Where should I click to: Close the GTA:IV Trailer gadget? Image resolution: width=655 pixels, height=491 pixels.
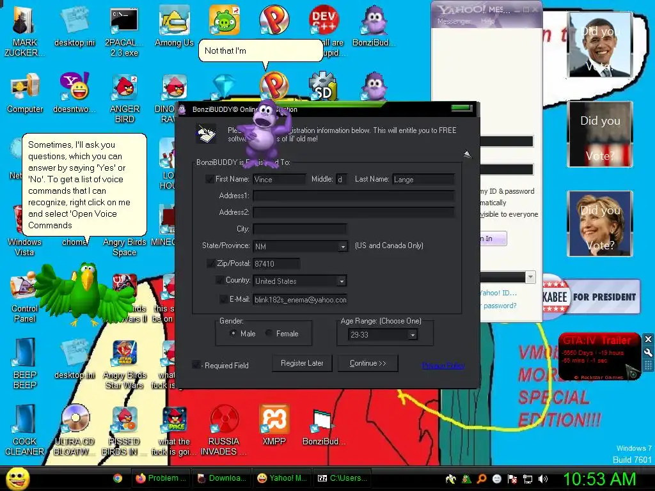pos(649,339)
